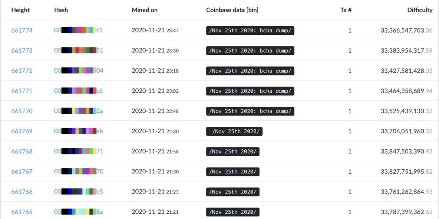Select the hash ending in 04
This screenshot has height=219, width=439.
(79, 70)
